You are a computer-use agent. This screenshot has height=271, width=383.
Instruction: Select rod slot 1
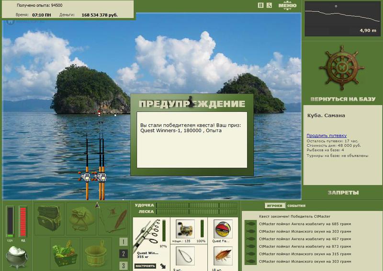[124, 242]
